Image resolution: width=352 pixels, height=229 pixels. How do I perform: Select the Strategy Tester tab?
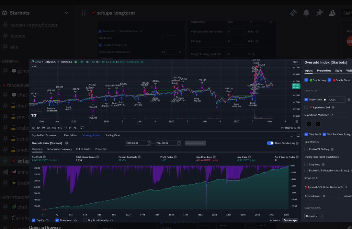tap(91, 135)
